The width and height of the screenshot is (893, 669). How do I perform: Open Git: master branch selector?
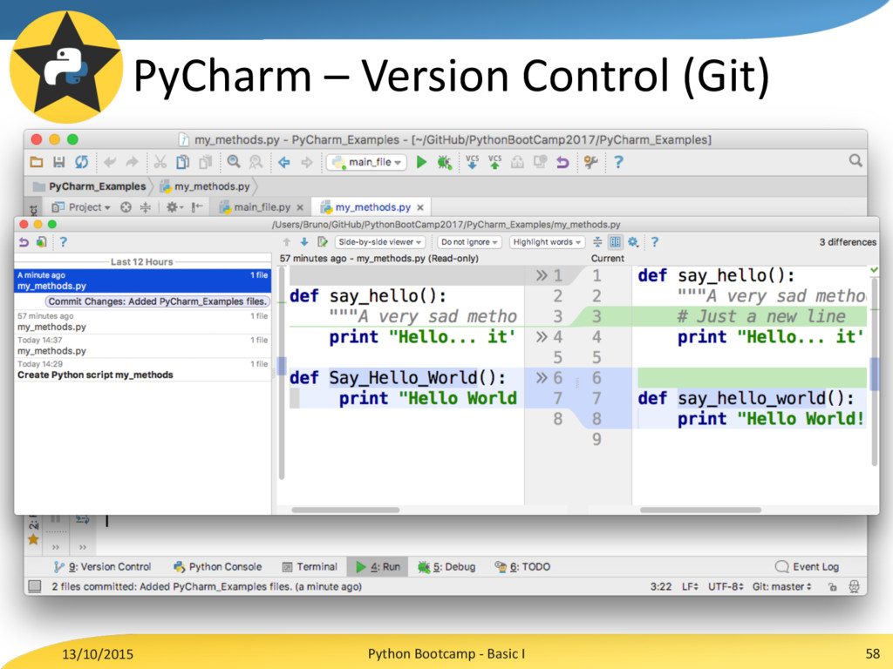(781, 586)
